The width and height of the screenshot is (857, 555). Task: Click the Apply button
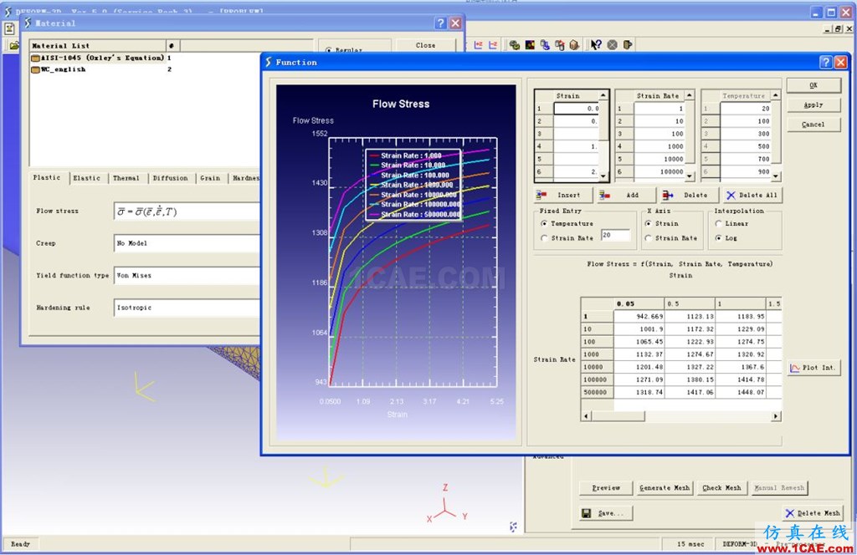tap(813, 104)
